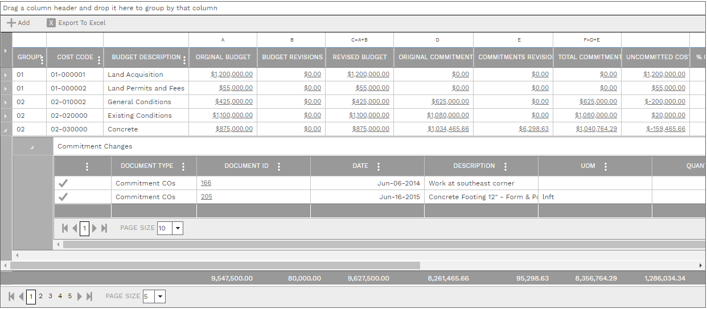707x309 pixels.
Task: Click the Export To Excel icon
Action: click(51, 23)
